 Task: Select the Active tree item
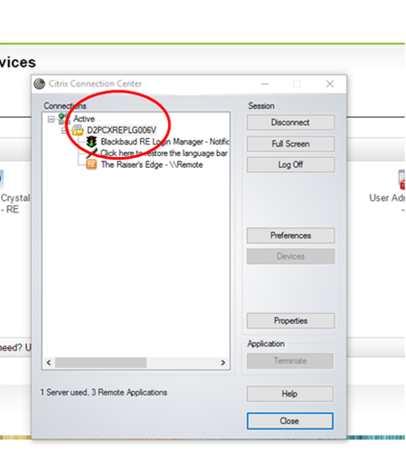click(84, 119)
